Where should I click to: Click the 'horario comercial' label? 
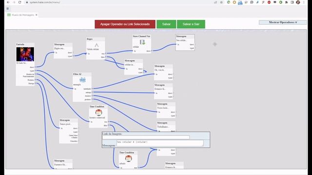tap(97, 118)
